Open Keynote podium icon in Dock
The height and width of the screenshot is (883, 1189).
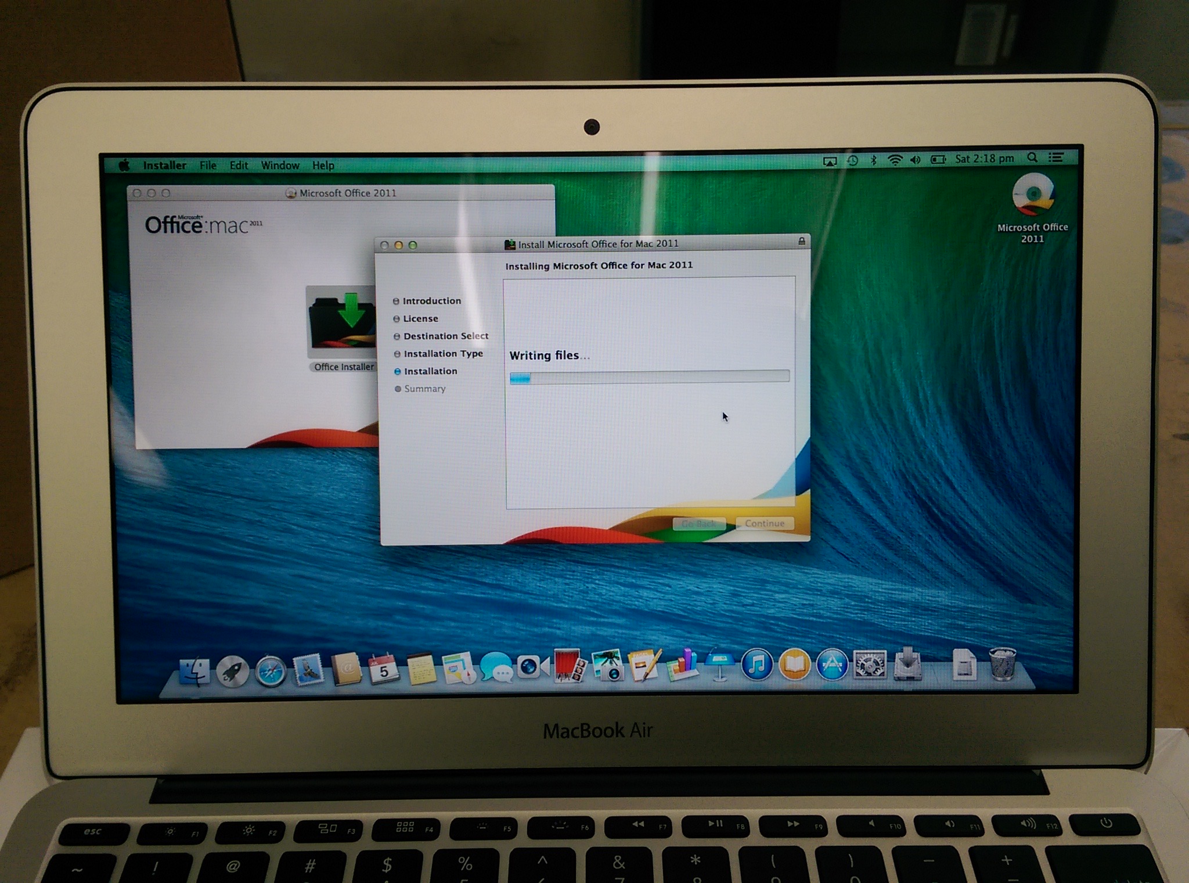click(x=720, y=664)
